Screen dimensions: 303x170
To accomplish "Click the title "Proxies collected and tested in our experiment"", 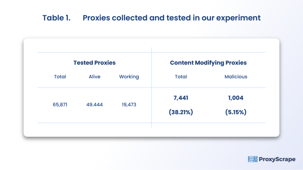I will tap(171, 18).
